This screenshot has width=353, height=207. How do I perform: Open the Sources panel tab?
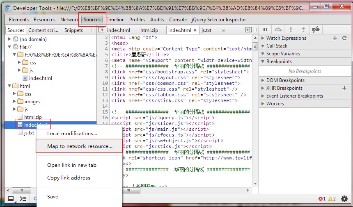coord(92,20)
